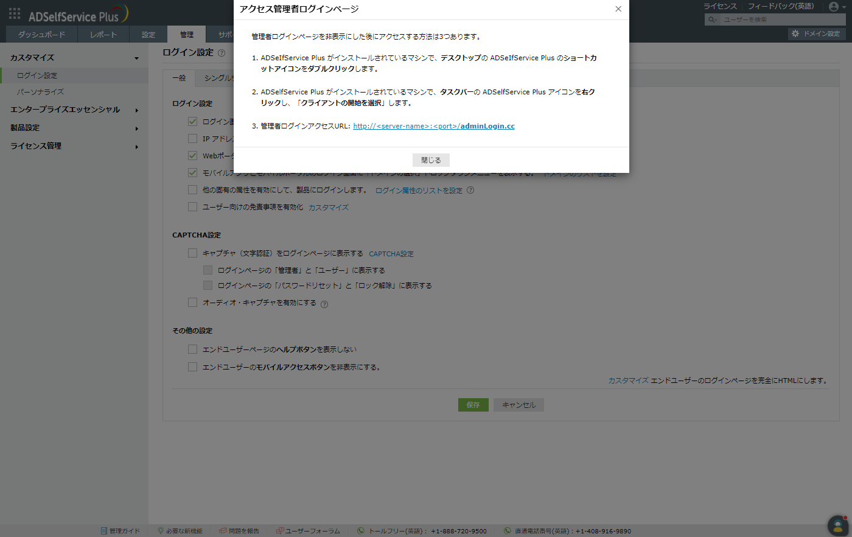Viewport: 852px width, 537px height.
Task: Go to the 設定 tab
Action: 148,35
